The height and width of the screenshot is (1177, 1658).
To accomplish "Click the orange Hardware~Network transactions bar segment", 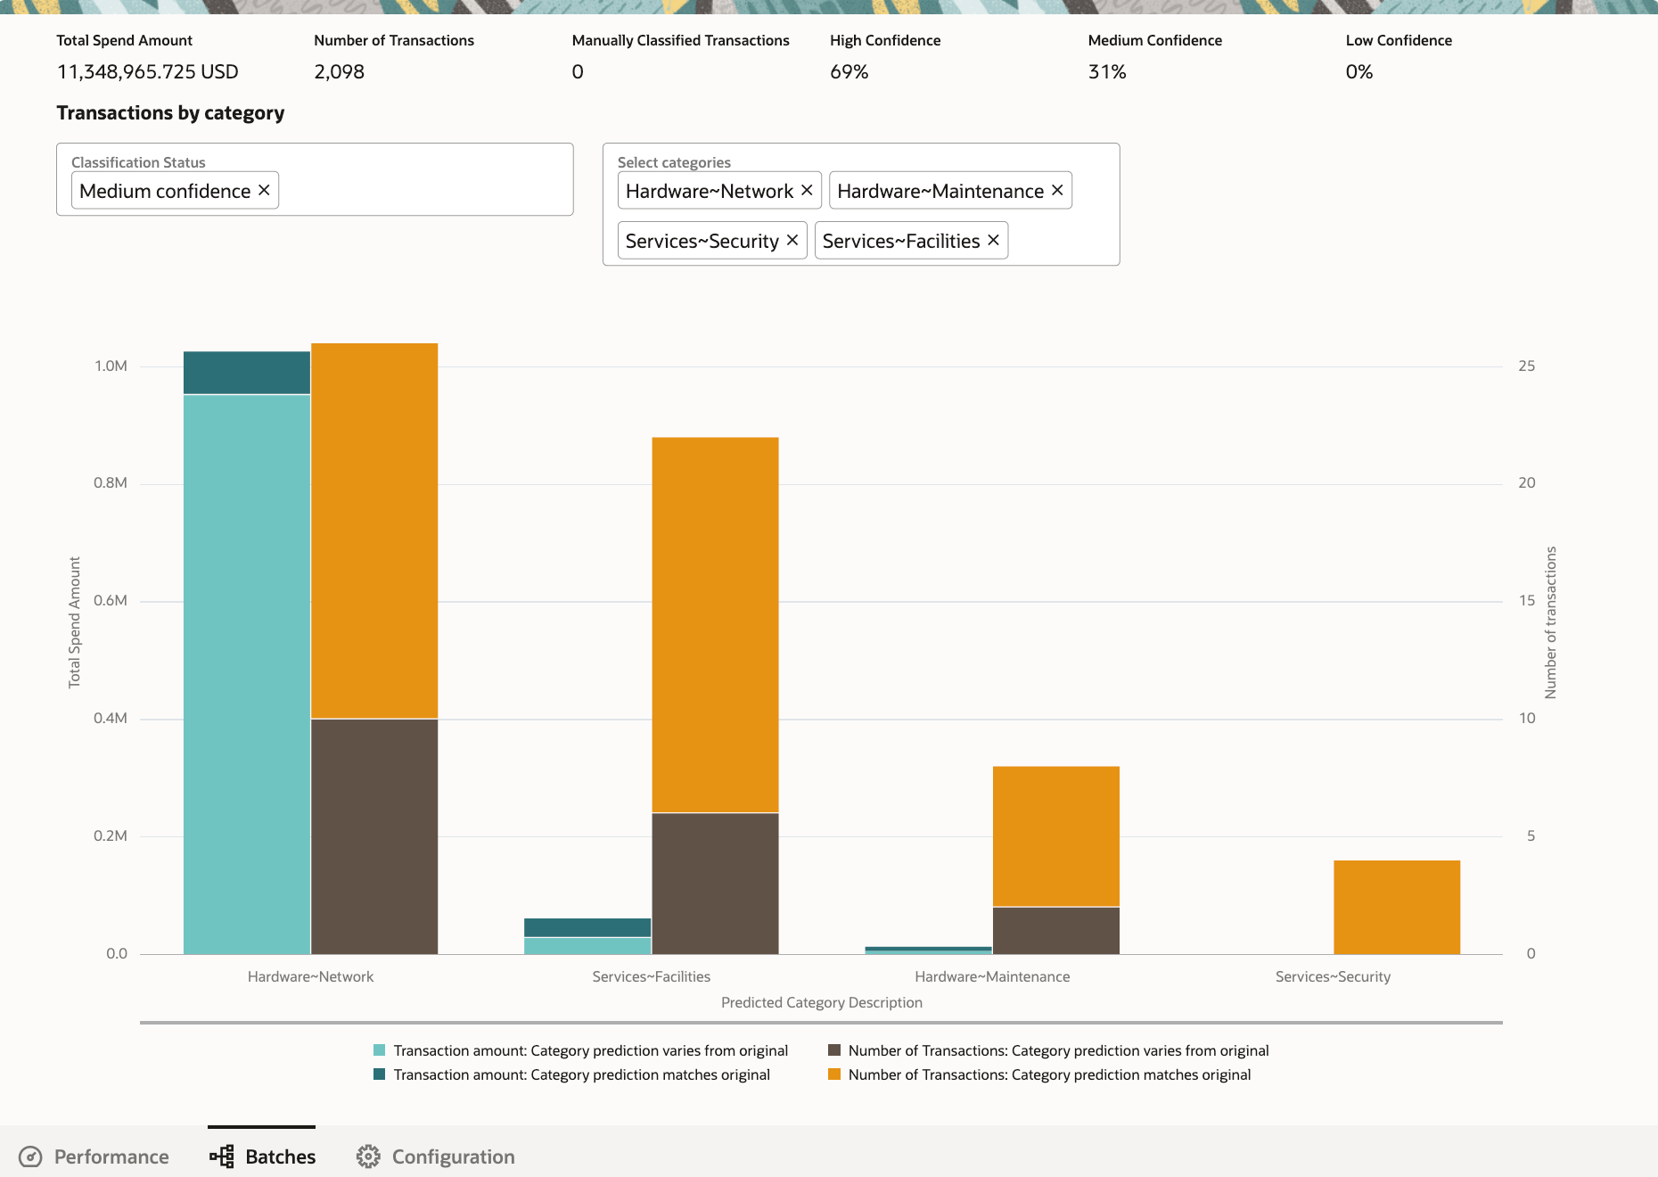I will pos(374,531).
